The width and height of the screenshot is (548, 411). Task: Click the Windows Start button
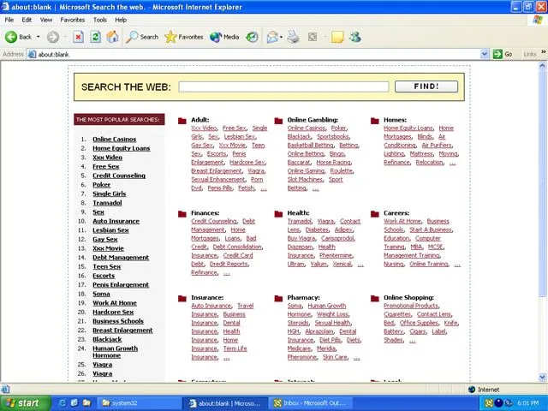(25, 403)
